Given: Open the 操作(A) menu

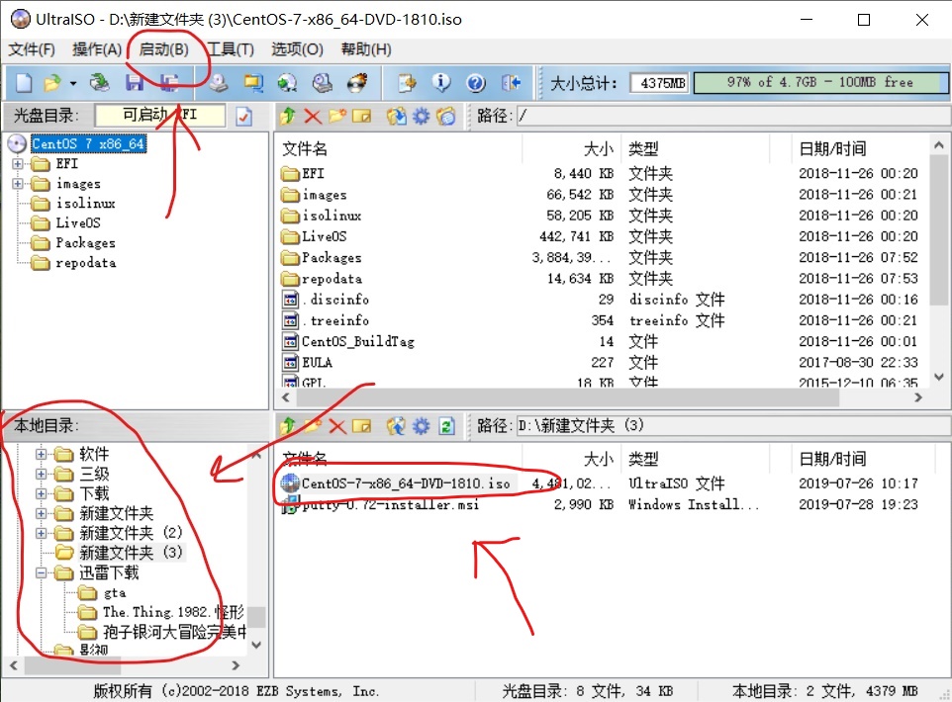Looking at the screenshot, I should click(97, 49).
